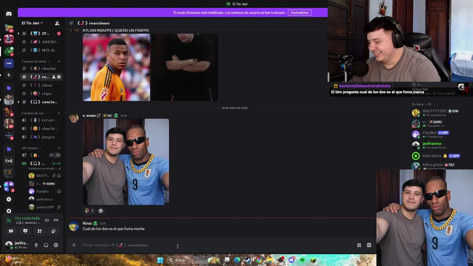This screenshot has width=473, height=266.
Task: Collapse the off-stream category
Action: (31, 148)
